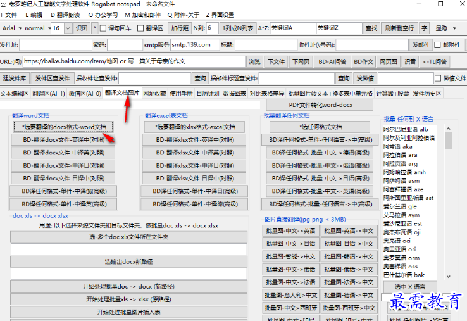Click the 字 button
467x321 pixels.
click(x=424, y=28)
